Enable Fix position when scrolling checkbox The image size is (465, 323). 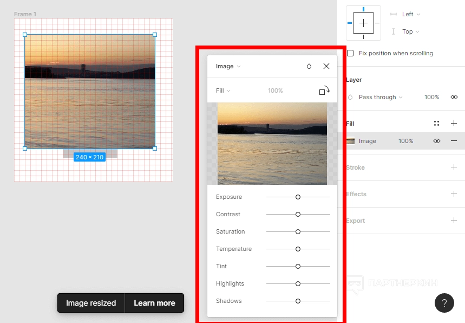[x=350, y=53]
